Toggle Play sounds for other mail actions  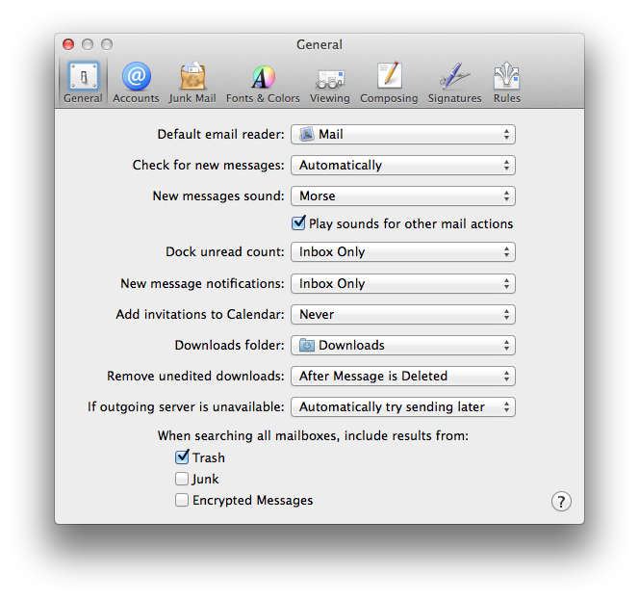298,223
